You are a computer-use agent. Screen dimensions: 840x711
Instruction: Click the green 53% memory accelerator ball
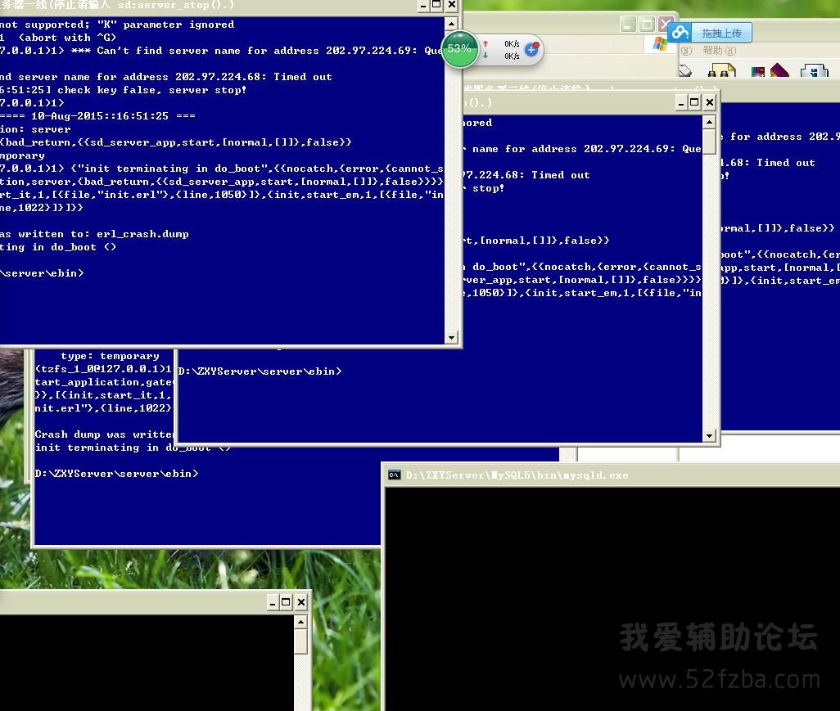[459, 49]
